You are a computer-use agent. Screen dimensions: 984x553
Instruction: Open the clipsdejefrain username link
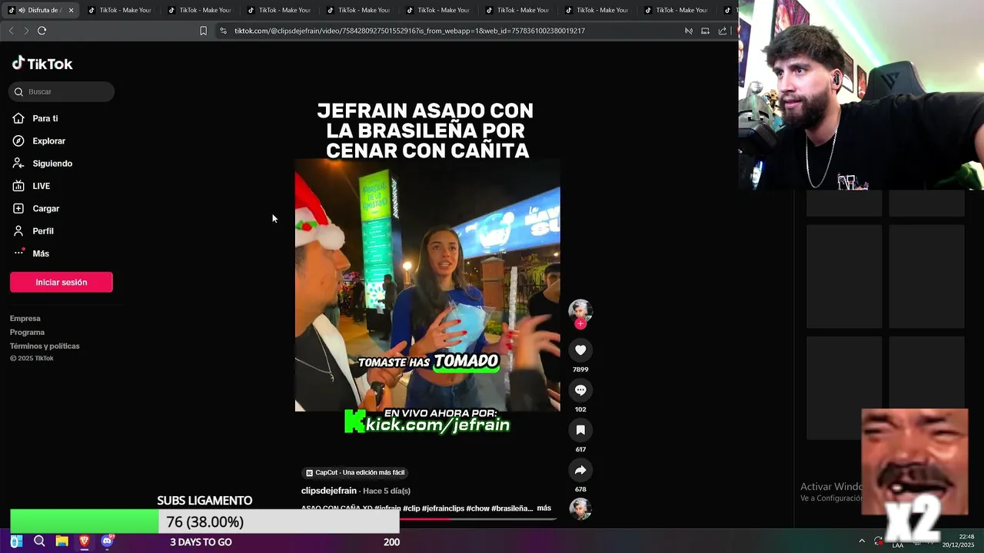click(x=328, y=491)
